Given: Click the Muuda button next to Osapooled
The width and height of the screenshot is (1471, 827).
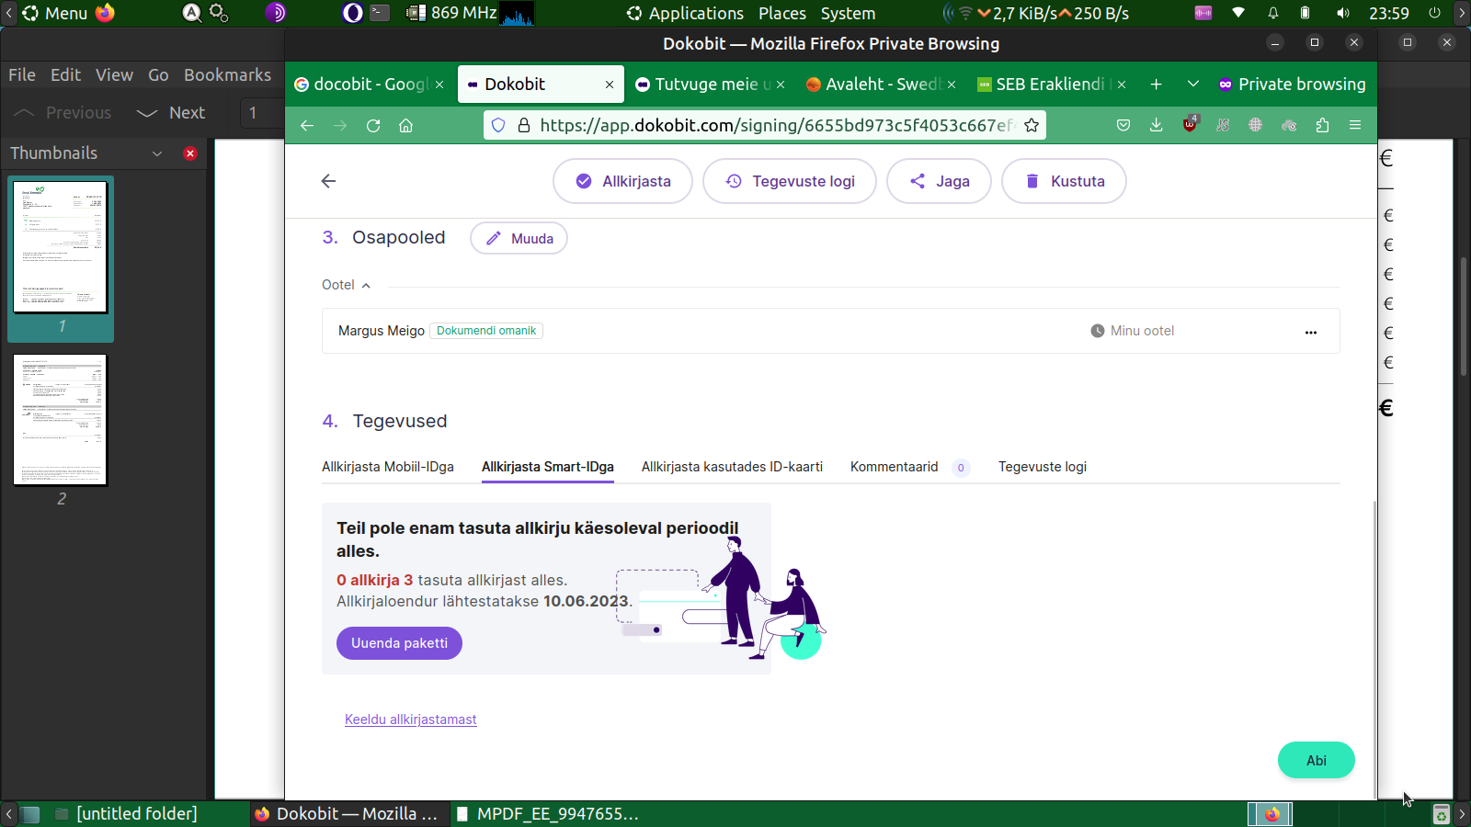Looking at the screenshot, I should pyautogui.click(x=519, y=238).
